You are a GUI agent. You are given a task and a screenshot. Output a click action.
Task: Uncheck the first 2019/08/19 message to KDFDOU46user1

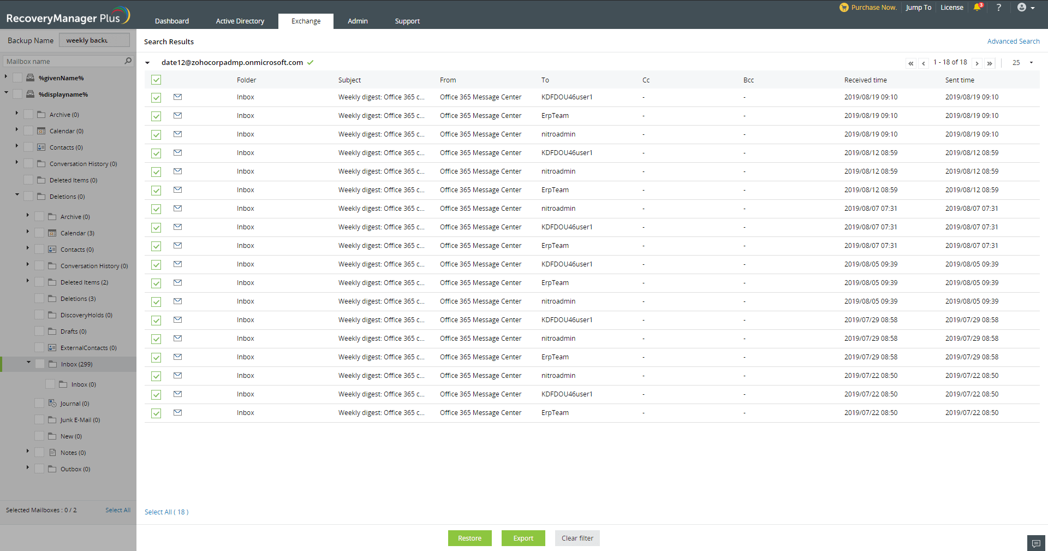click(x=156, y=98)
